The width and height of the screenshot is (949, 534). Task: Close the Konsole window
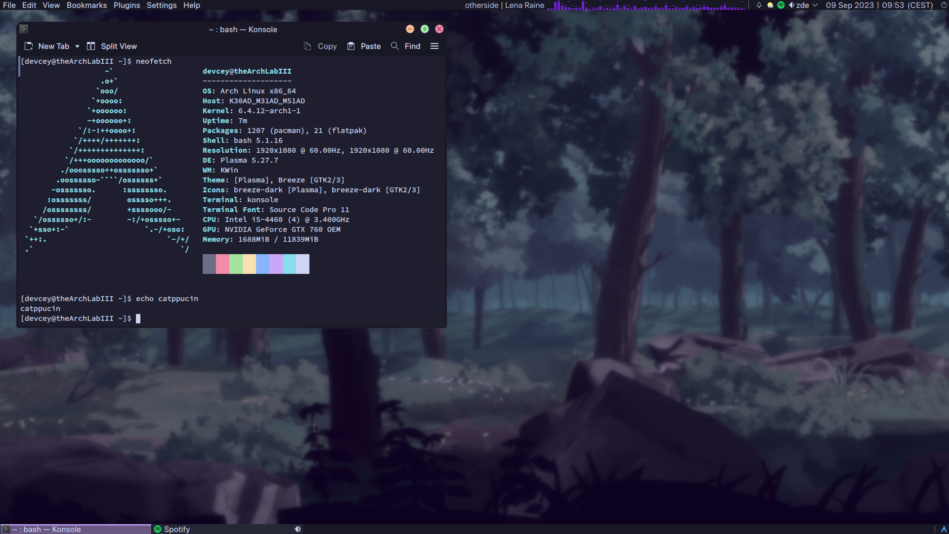[x=439, y=29]
